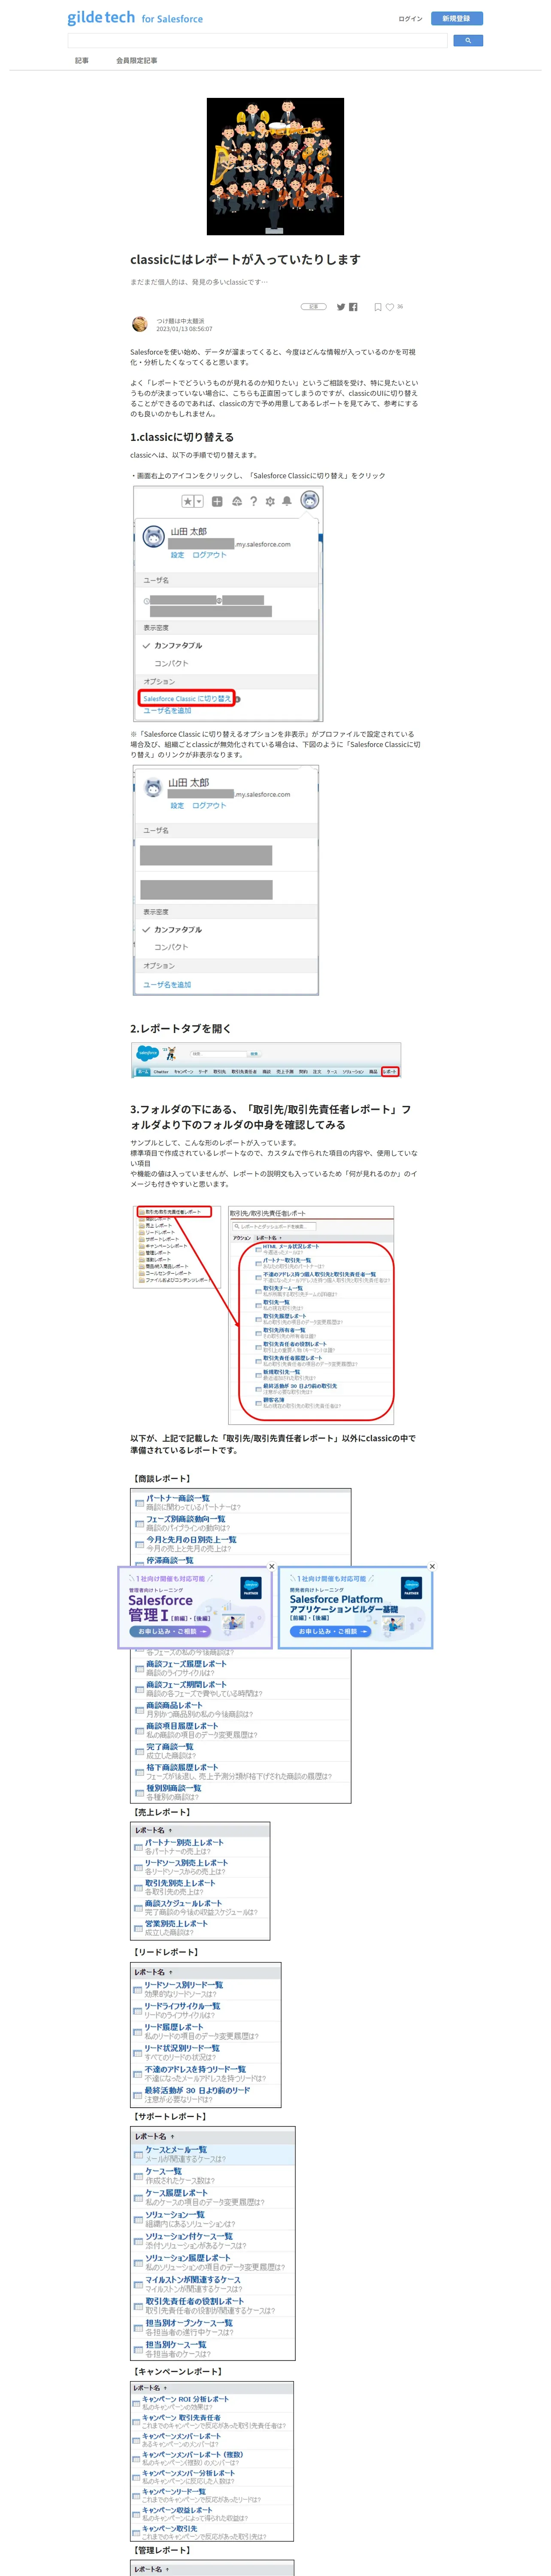
Task: Click the フェーズ別商談動向一覧 report
Action: 186,1518
